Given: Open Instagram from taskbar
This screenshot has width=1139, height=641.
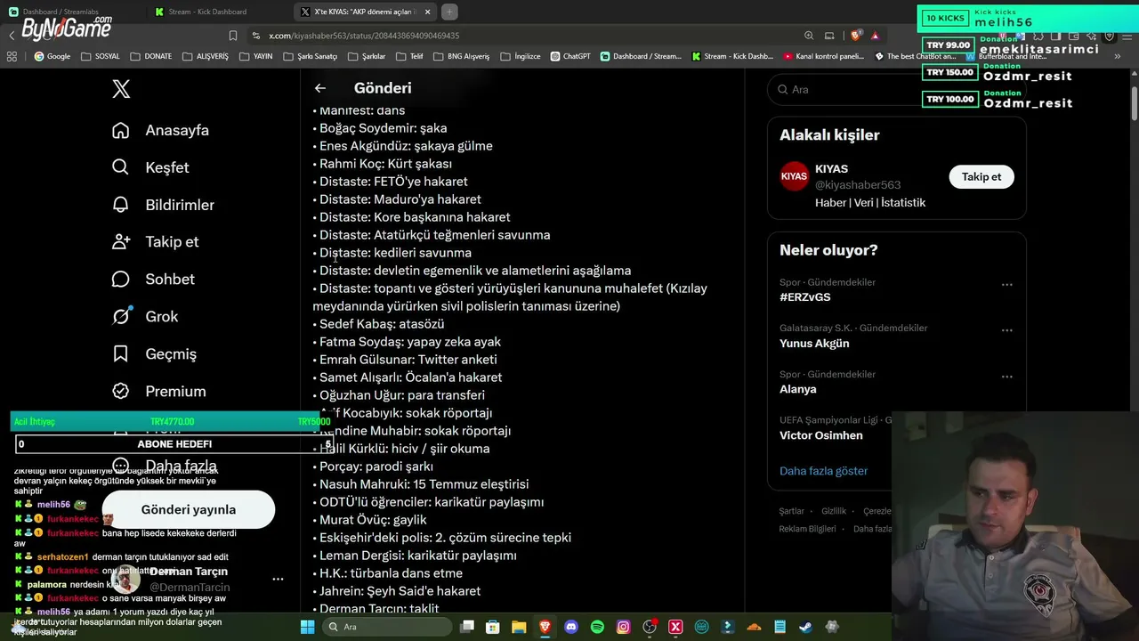Looking at the screenshot, I should [x=624, y=627].
